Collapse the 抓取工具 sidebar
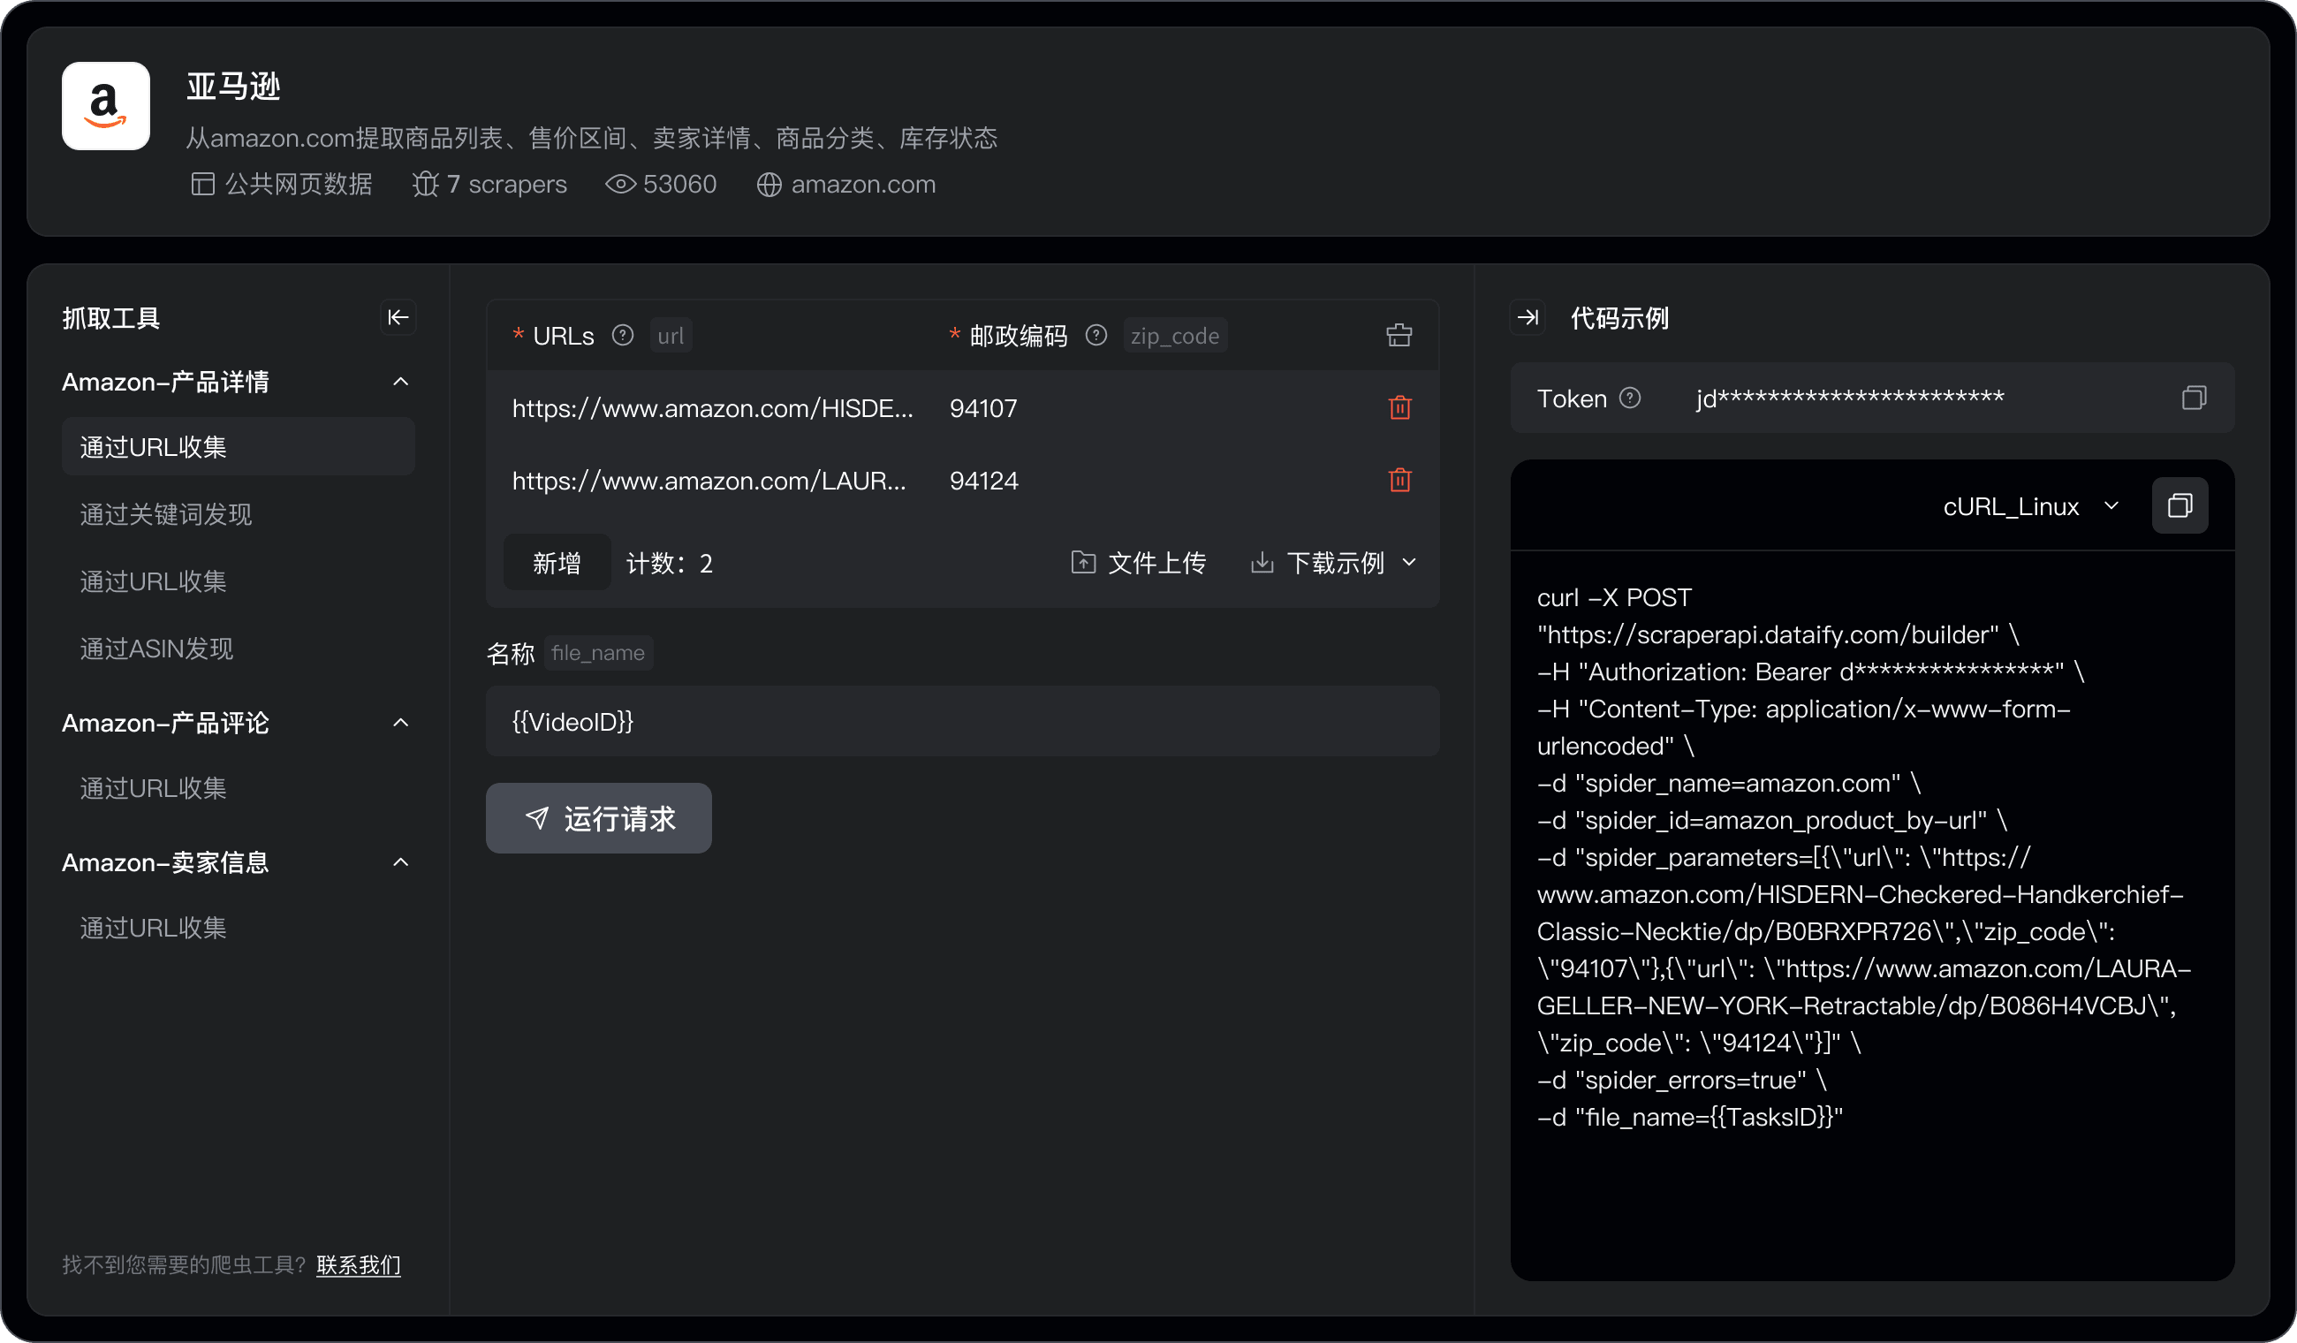Screen dimensions: 2297x1343 coord(398,317)
